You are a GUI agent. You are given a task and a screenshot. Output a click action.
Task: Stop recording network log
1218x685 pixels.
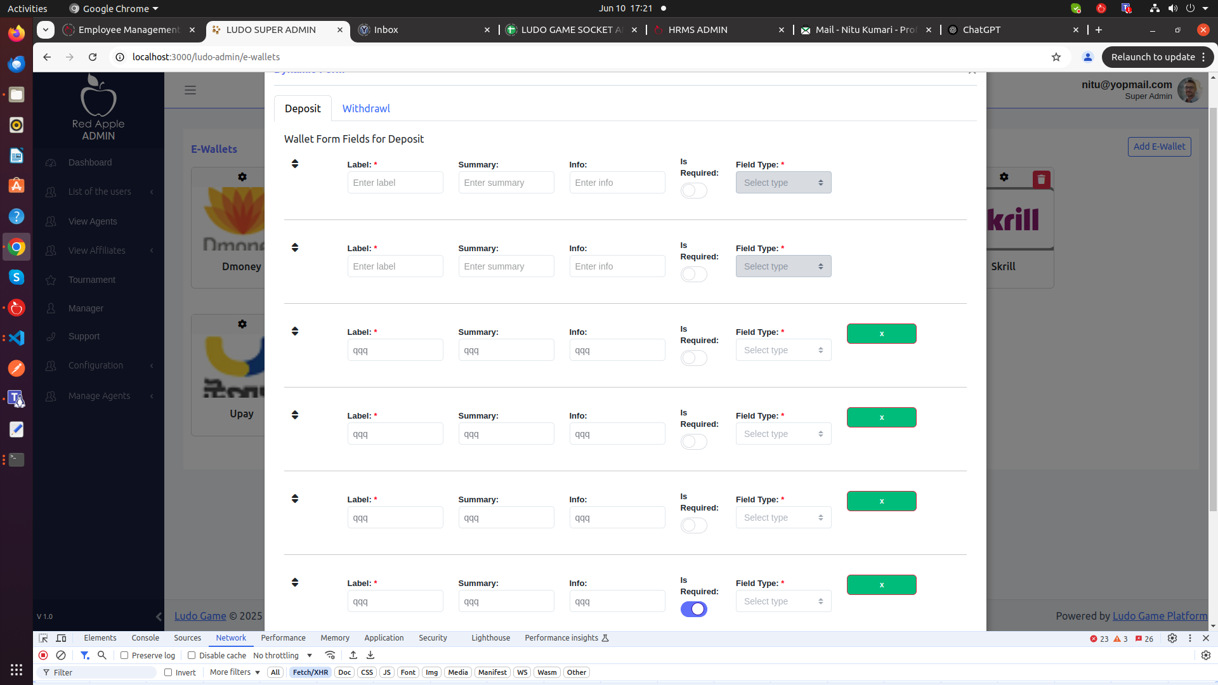43,655
